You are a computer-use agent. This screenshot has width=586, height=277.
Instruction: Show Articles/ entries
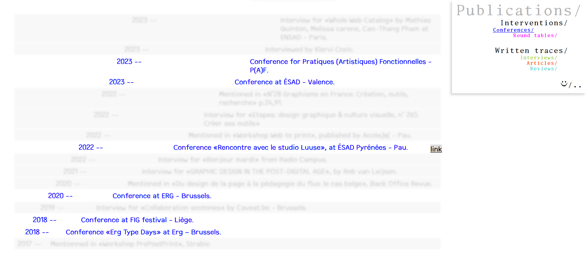click(541, 63)
